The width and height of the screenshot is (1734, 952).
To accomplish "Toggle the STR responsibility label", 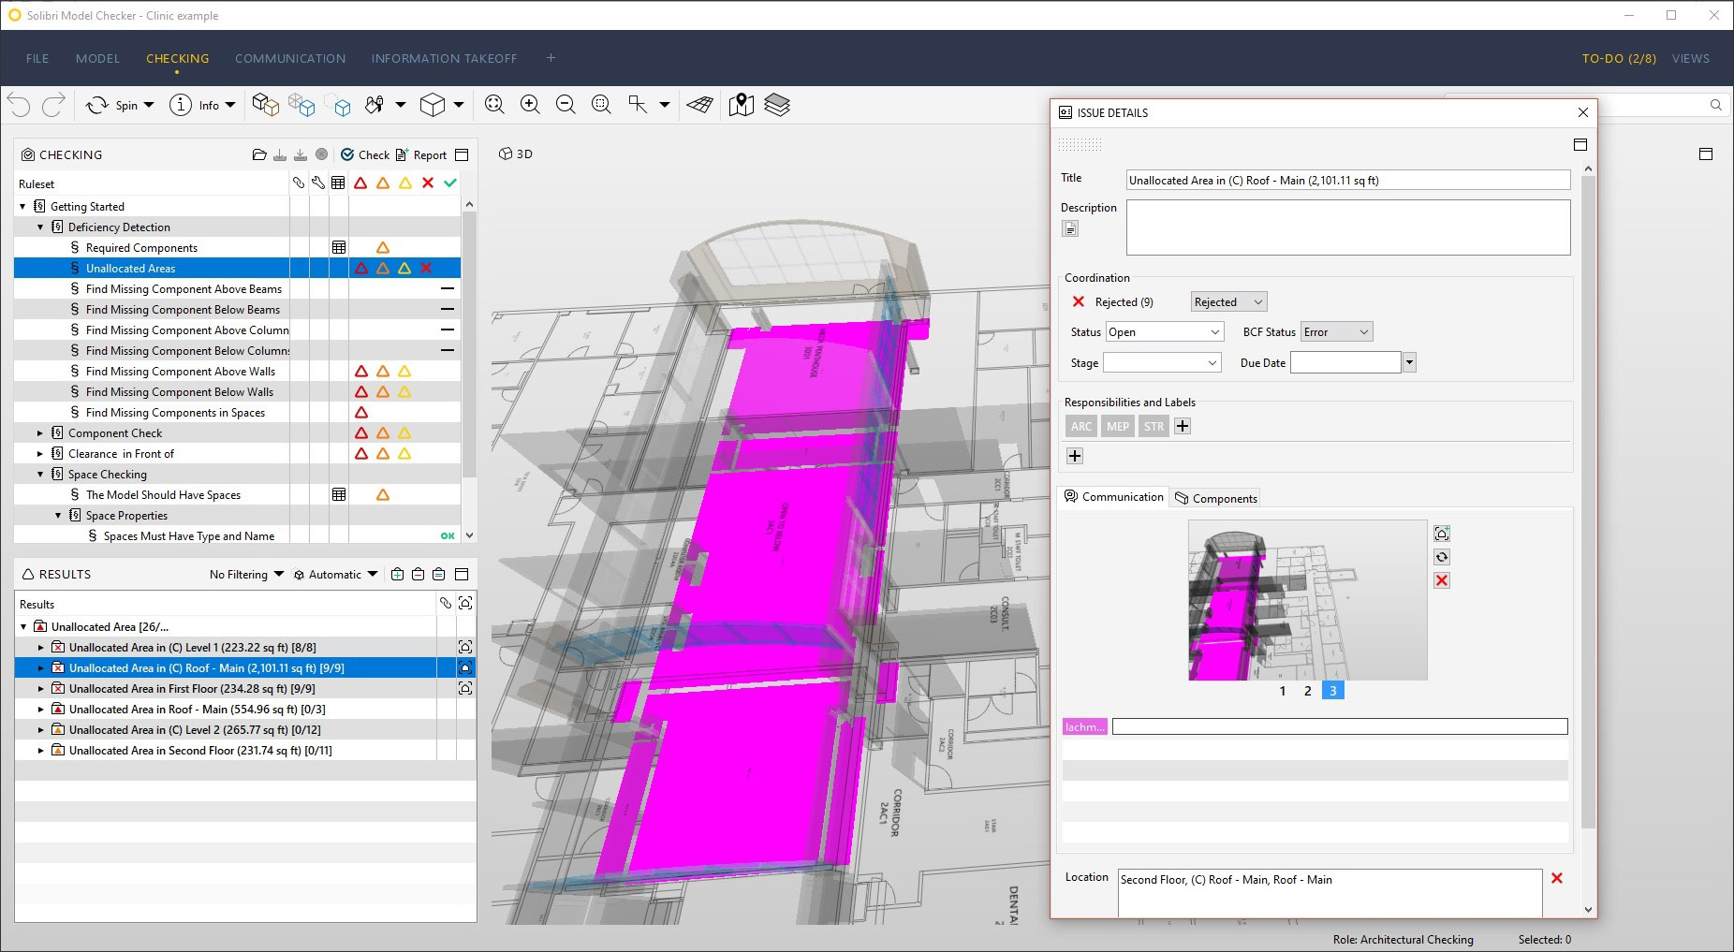I will click(x=1154, y=426).
